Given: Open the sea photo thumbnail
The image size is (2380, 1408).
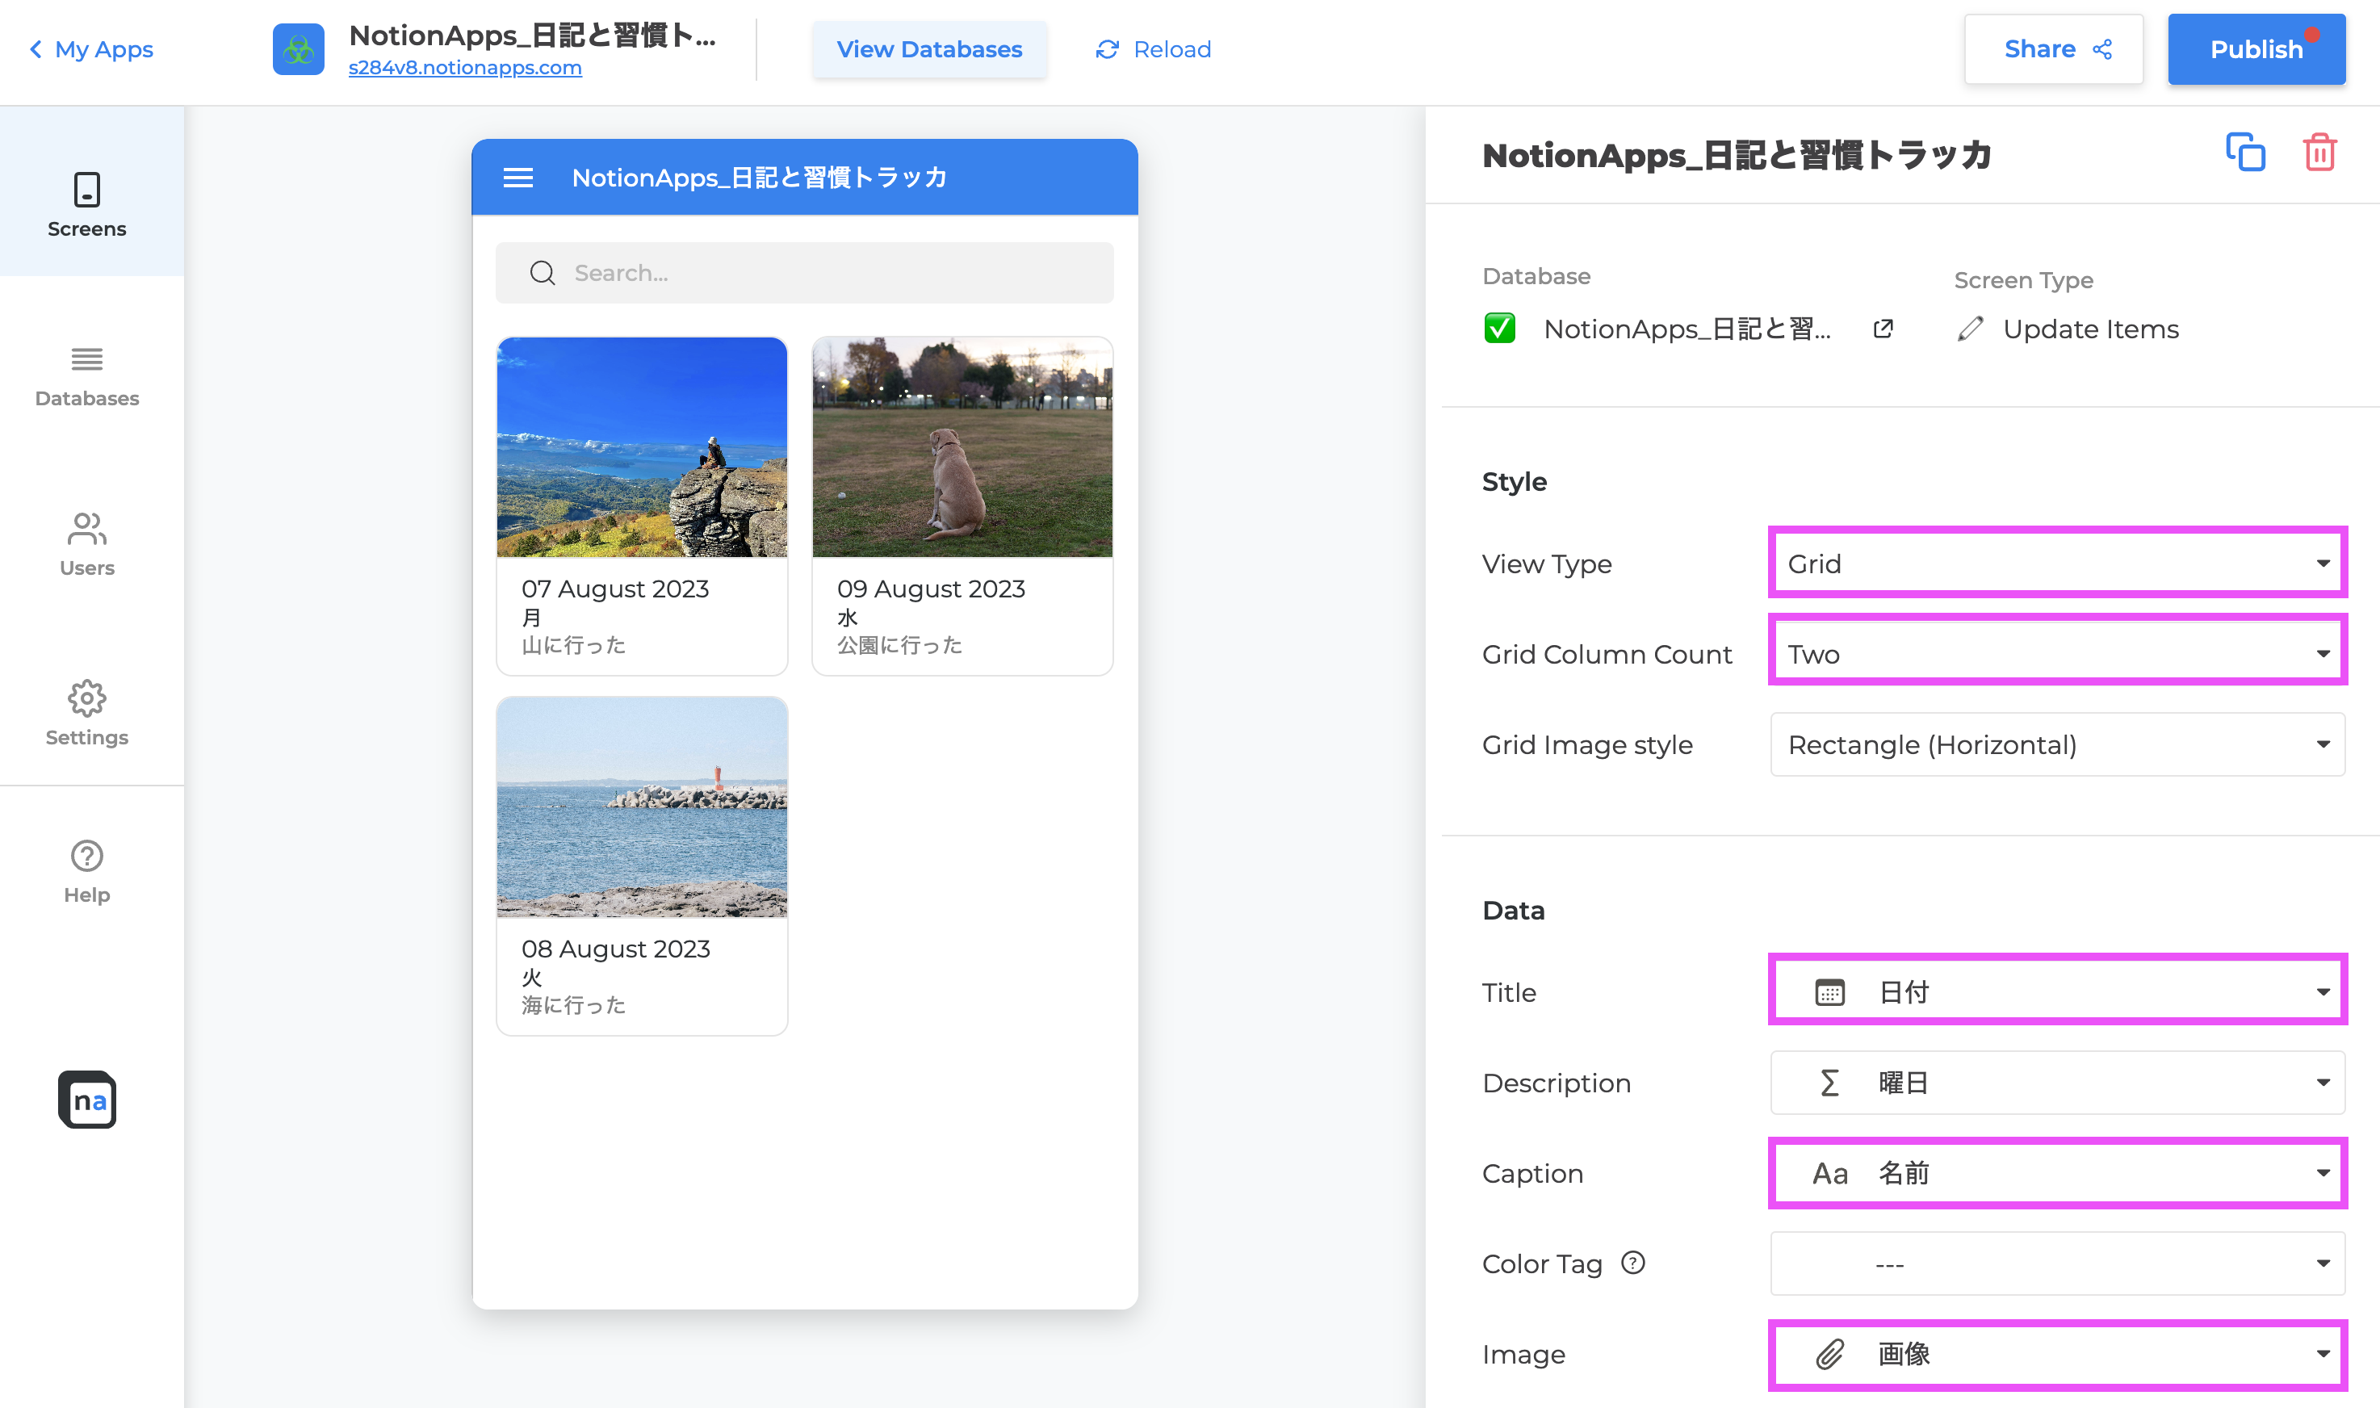Looking at the screenshot, I should [x=642, y=807].
